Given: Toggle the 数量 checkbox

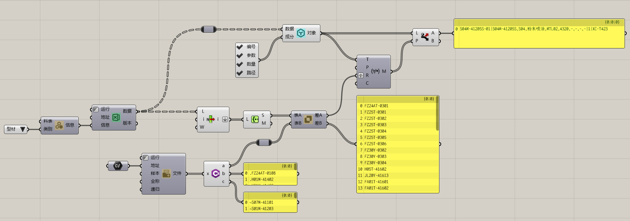Looking at the screenshot, I should [240, 64].
